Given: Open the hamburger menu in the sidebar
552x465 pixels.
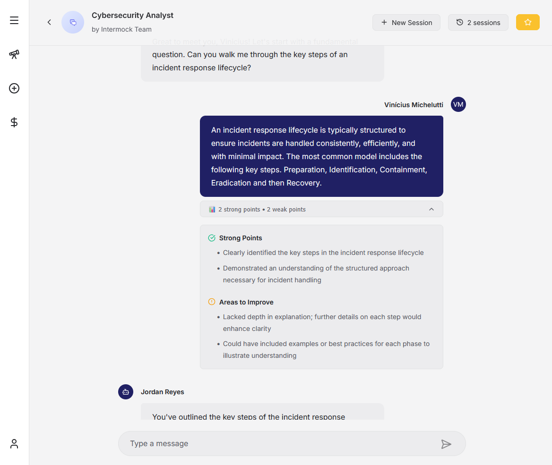Looking at the screenshot, I should pyautogui.click(x=14, y=20).
